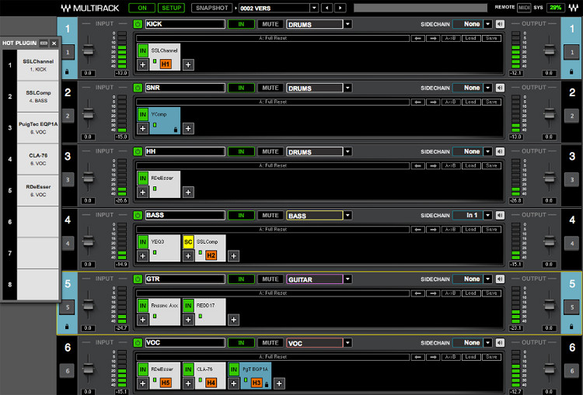
Task: Select hot plugin slot 5 RDeEsser
Action: click(x=38, y=190)
